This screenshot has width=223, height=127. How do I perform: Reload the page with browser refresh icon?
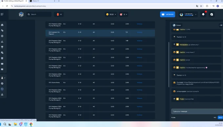click(7, 6)
